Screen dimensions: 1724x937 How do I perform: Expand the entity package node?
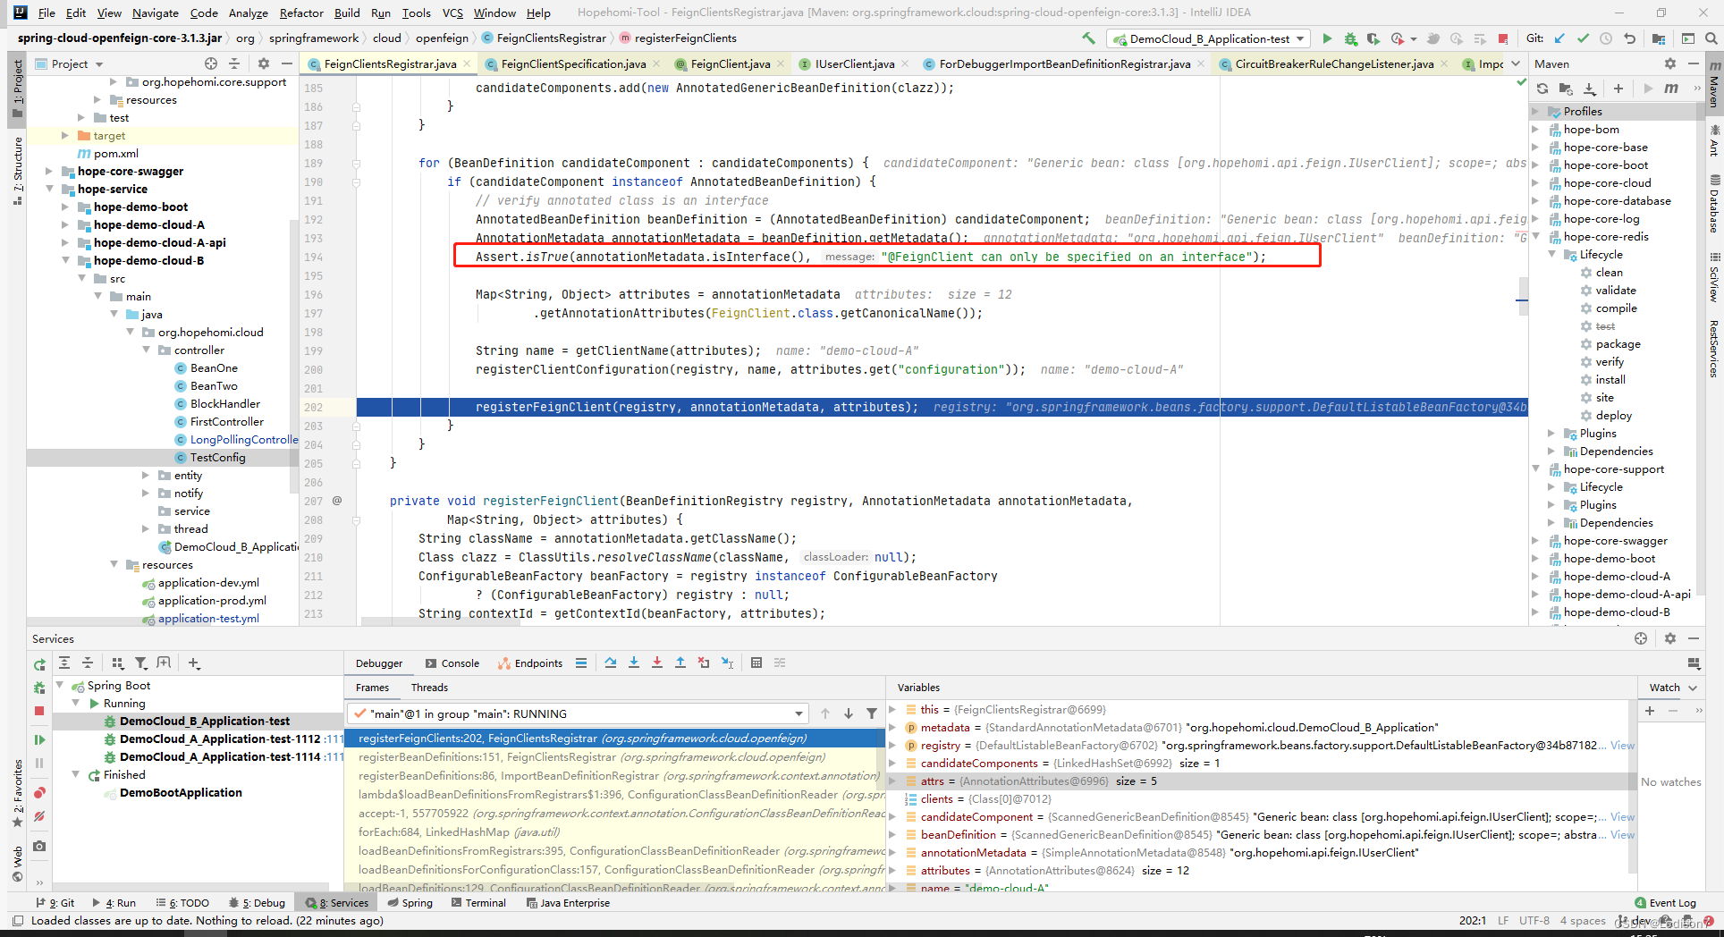tap(146, 475)
